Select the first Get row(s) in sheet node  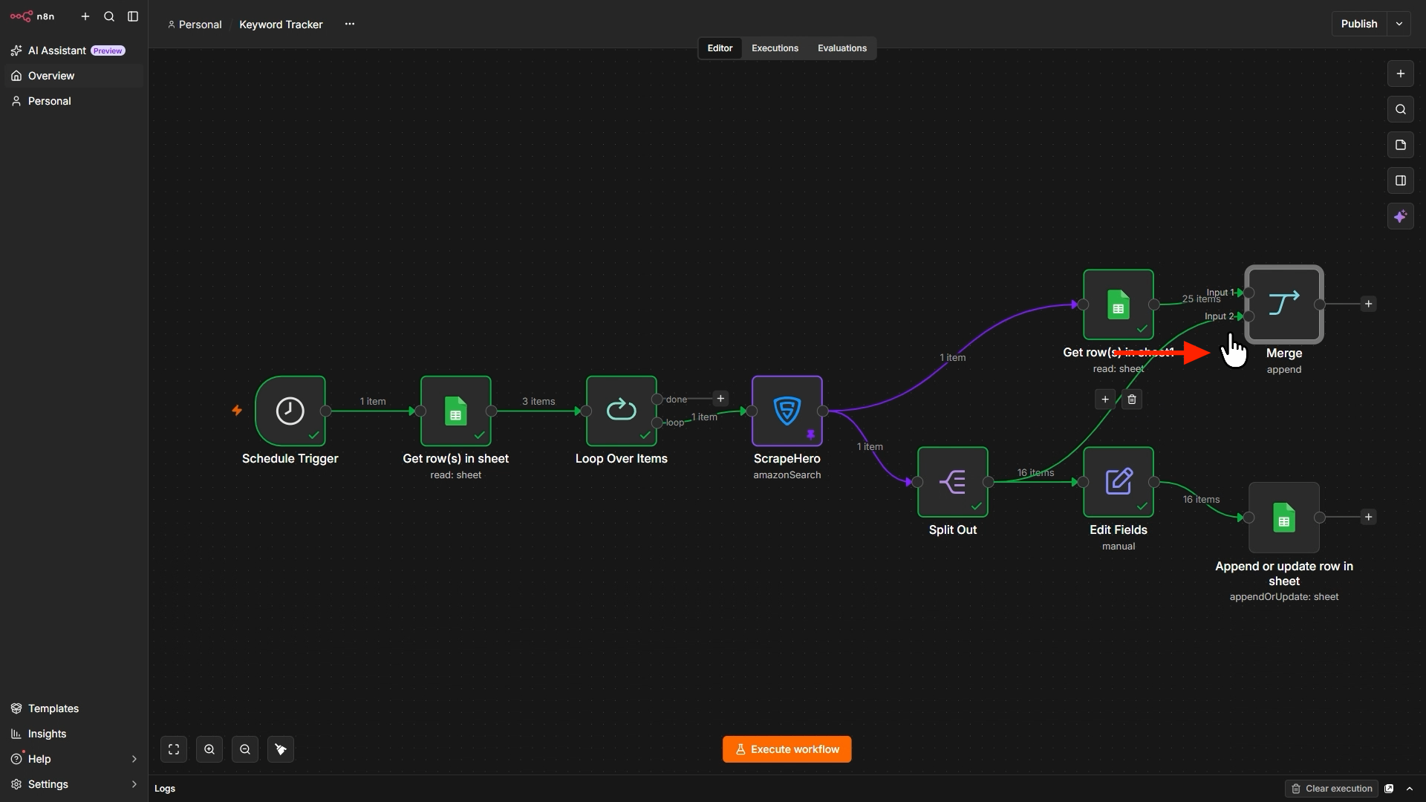point(456,411)
